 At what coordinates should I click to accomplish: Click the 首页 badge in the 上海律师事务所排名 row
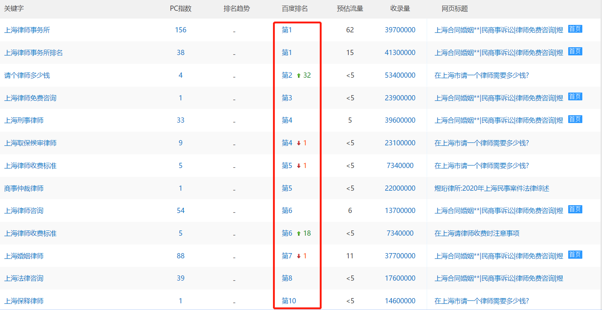(575, 52)
